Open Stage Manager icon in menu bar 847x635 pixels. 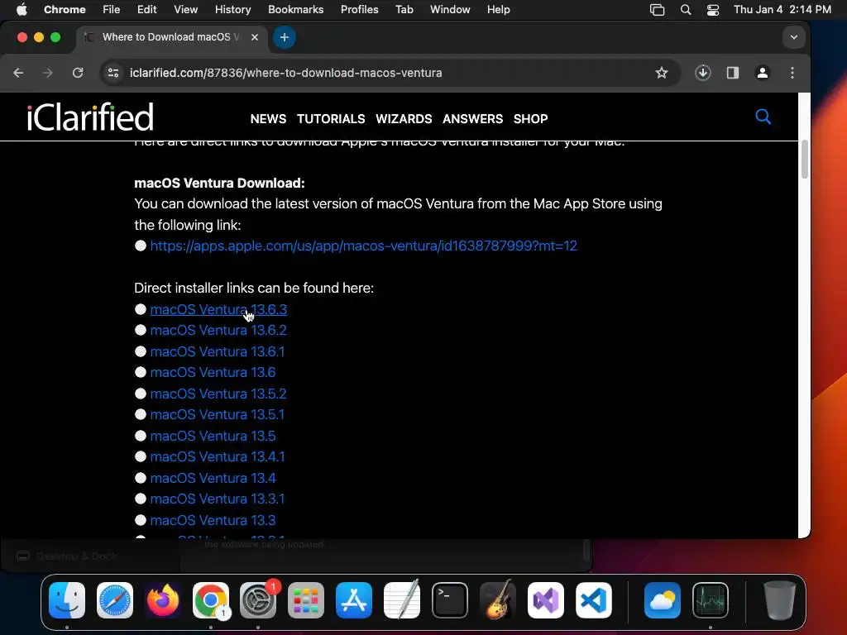click(657, 10)
